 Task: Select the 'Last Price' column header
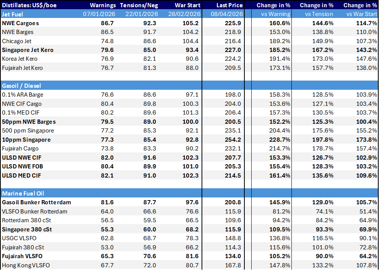click(229, 5)
